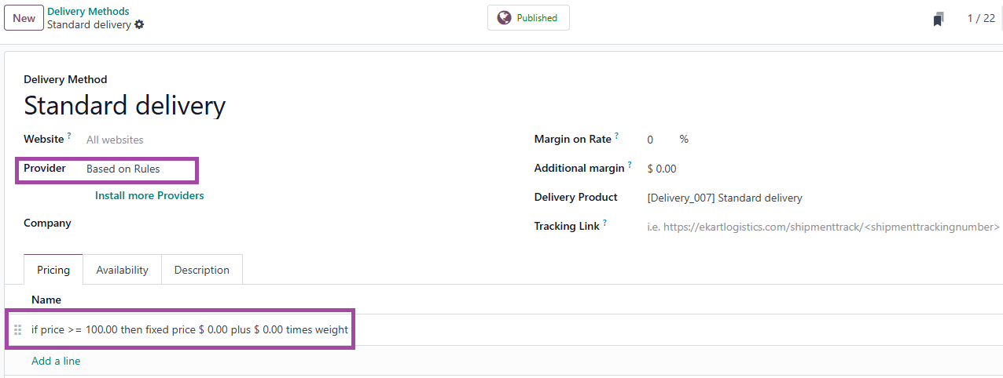
Task: Click Add a line link
Action: click(x=56, y=361)
